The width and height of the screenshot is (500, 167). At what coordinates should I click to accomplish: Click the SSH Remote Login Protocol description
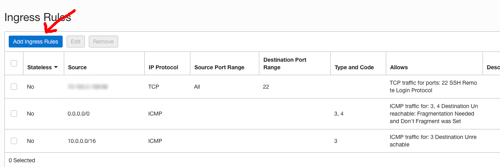433,87
